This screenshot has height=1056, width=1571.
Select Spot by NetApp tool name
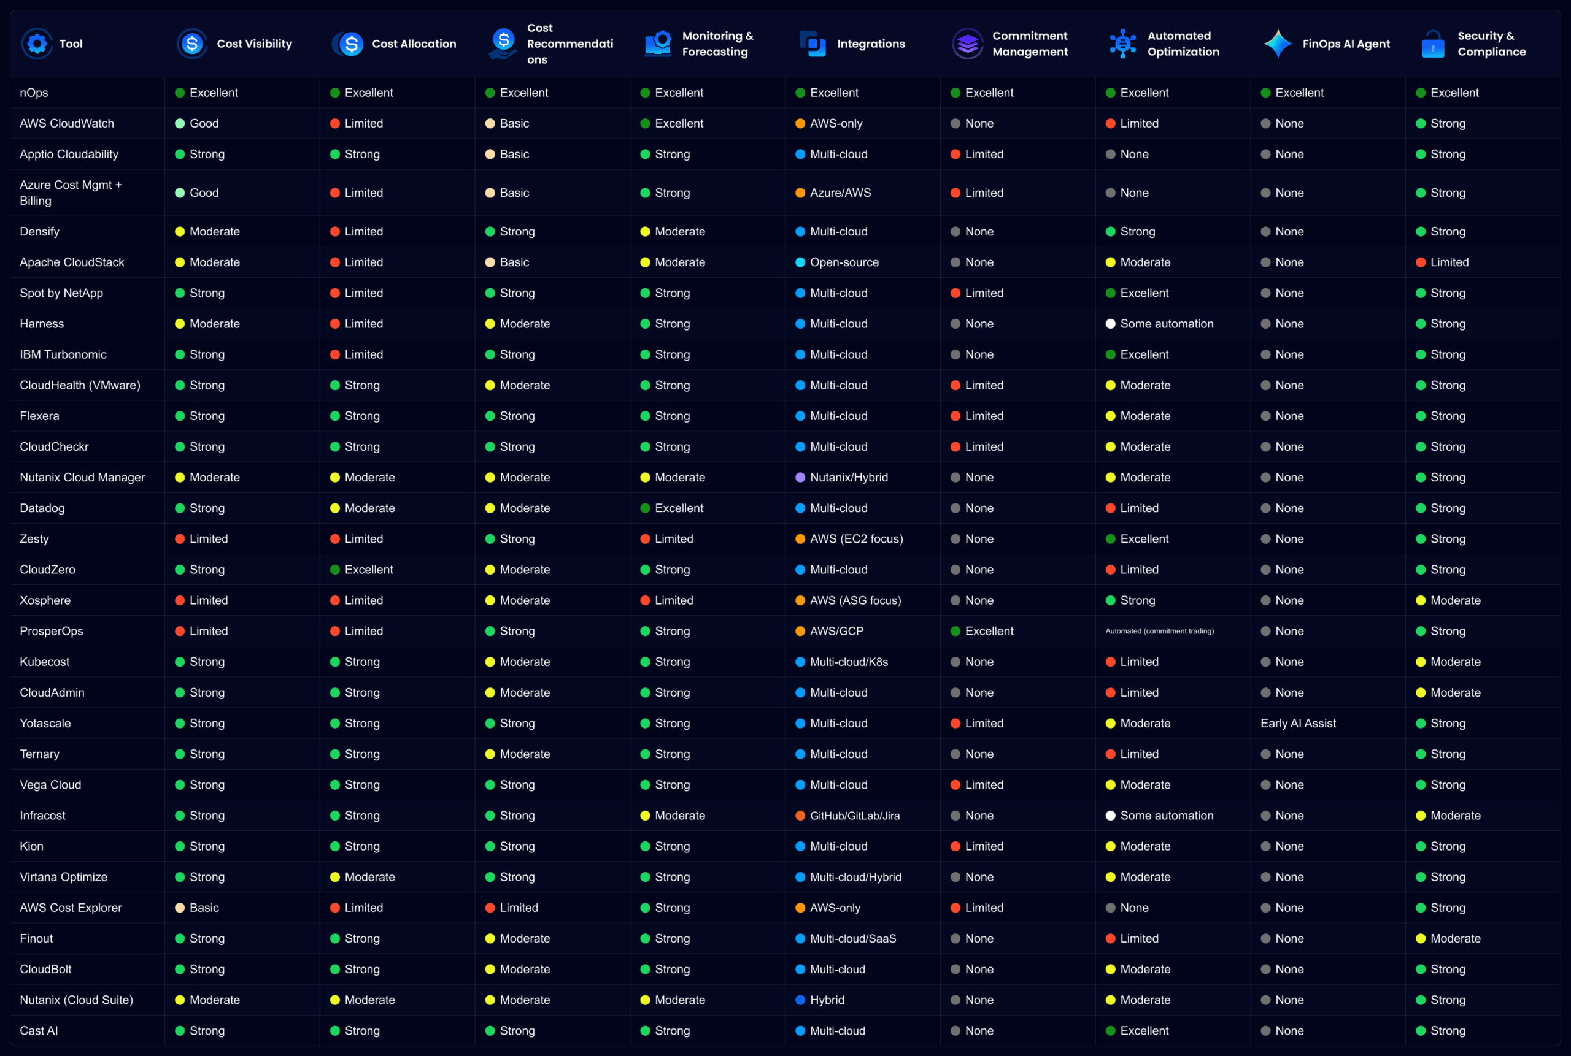tap(61, 293)
